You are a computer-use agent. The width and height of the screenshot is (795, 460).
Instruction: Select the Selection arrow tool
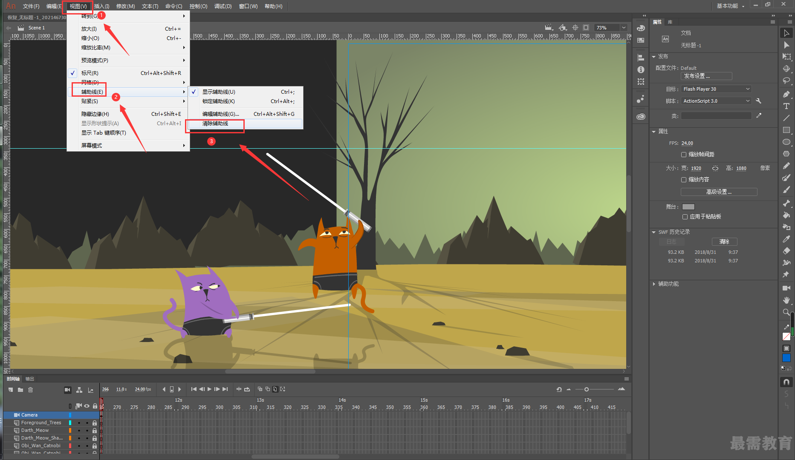pyautogui.click(x=786, y=33)
